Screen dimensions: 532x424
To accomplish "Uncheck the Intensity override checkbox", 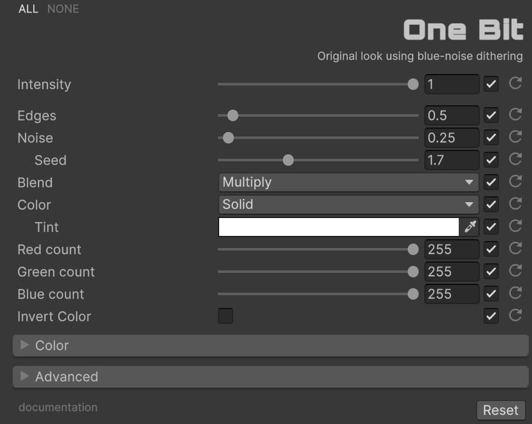I will tap(491, 84).
